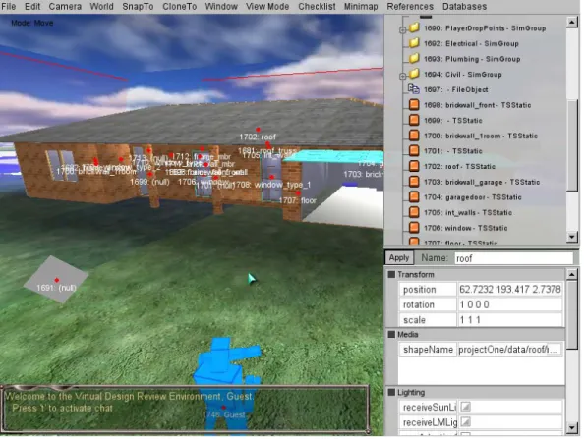Open the References menu
Image resolution: width=584 pixels, height=439 pixels.
click(410, 6)
